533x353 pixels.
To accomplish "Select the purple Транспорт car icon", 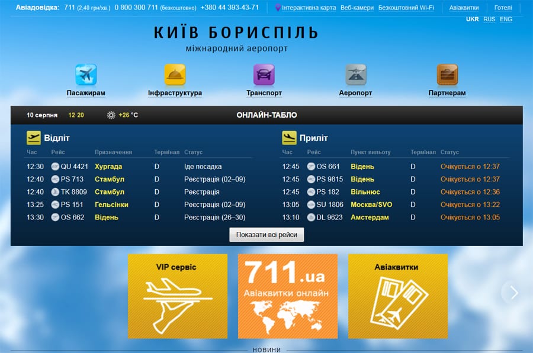I will point(264,75).
